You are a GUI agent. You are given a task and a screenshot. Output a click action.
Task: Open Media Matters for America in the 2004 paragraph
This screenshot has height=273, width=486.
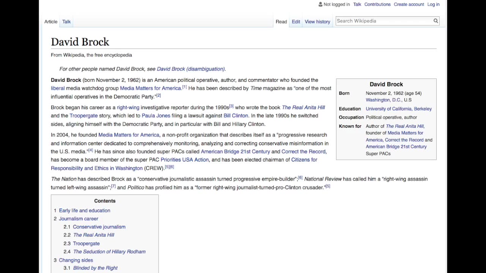click(129, 135)
